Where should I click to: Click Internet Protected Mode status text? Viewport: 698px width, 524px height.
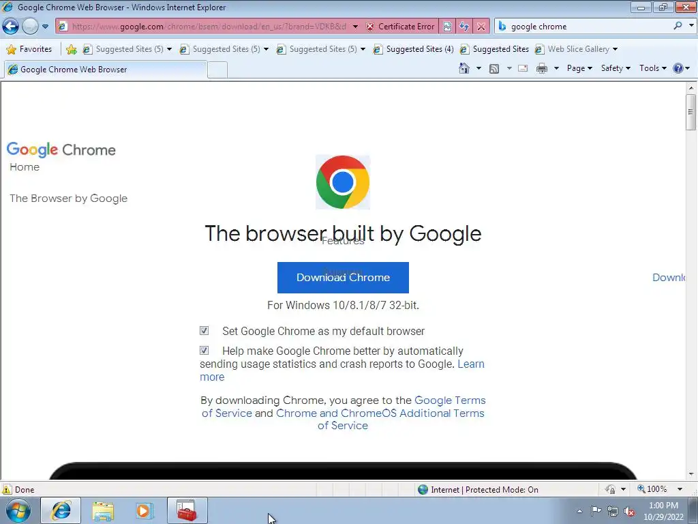coord(485,490)
